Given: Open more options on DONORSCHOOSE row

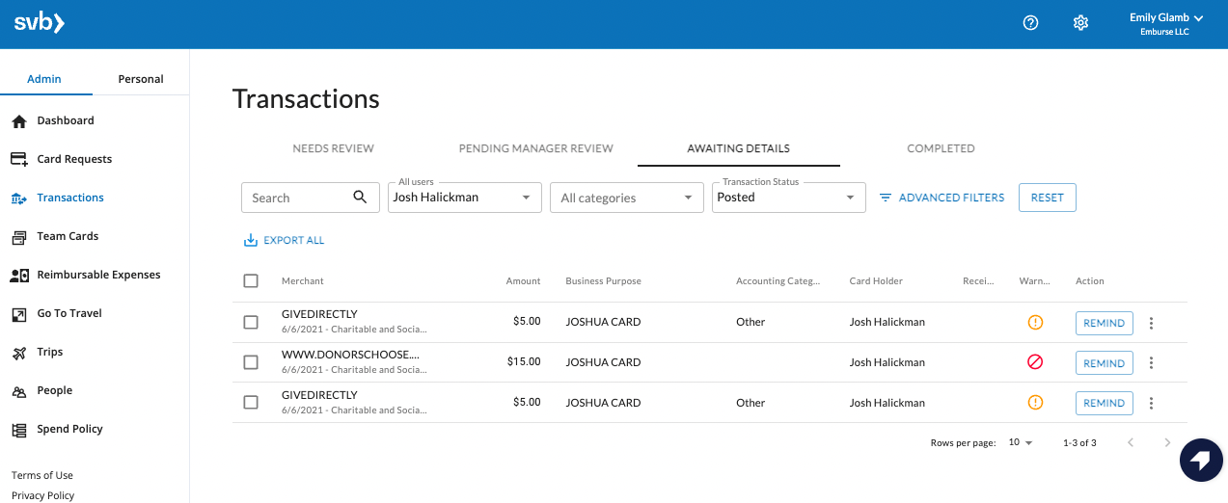Looking at the screenshot, I should (1151, 363).
